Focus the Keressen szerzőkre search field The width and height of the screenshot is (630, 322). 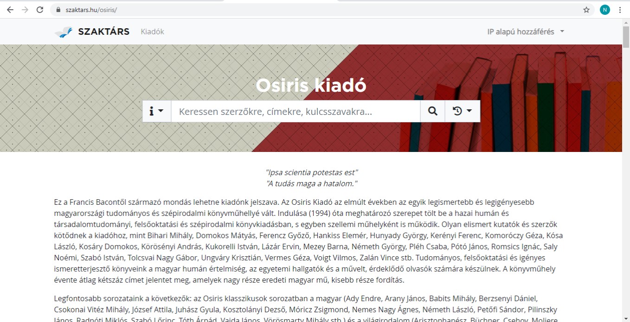tap(296, 111)
